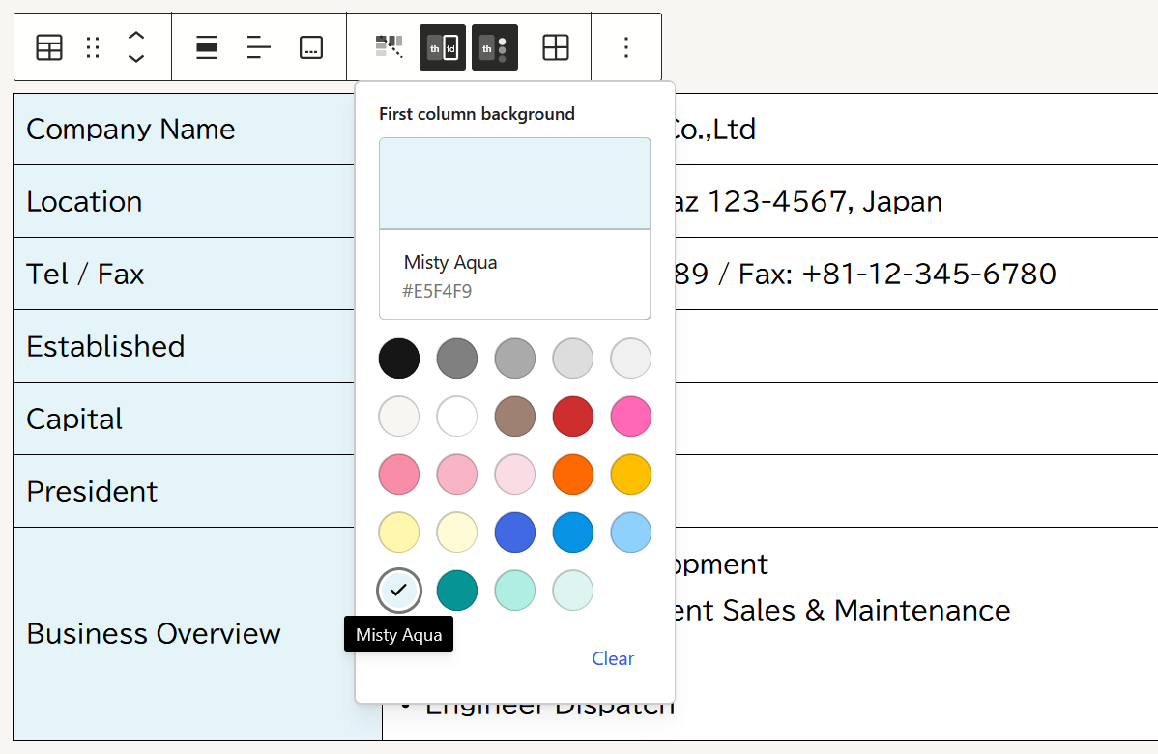Select the amber yellow swatch
The image size is (1158, 754).
630,475
